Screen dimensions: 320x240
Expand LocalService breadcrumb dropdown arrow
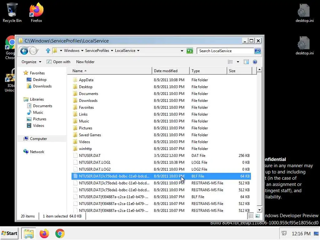coord(138,51)
